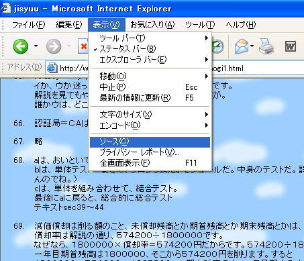Select 最新の情報に更新(R) menu entry
The image size is (304, 261).
coord(150,98)
